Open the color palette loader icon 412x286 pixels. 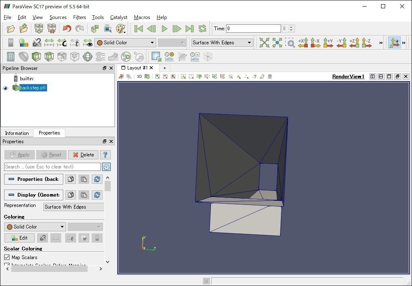click(x=120, y=29)
